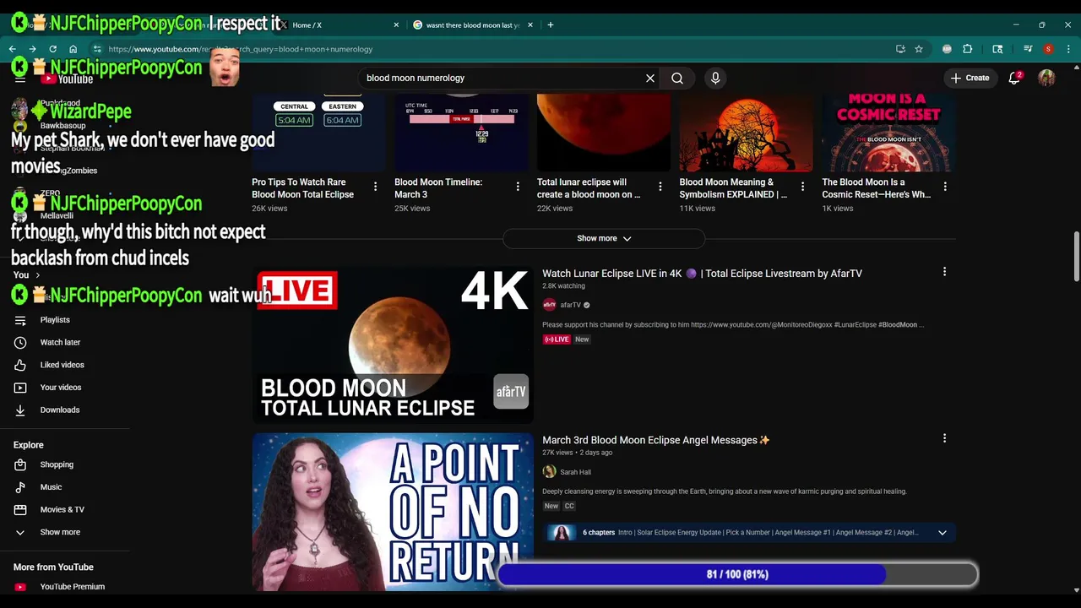Image resolution: width=1081 pixels, height=608 pixels.
Task: Open the browser extensions puzzle icon
Action: click(968, 49)
